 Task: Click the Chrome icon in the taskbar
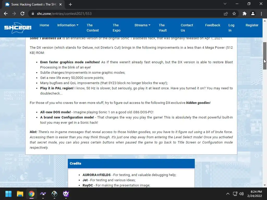click(x=32, y=194)
